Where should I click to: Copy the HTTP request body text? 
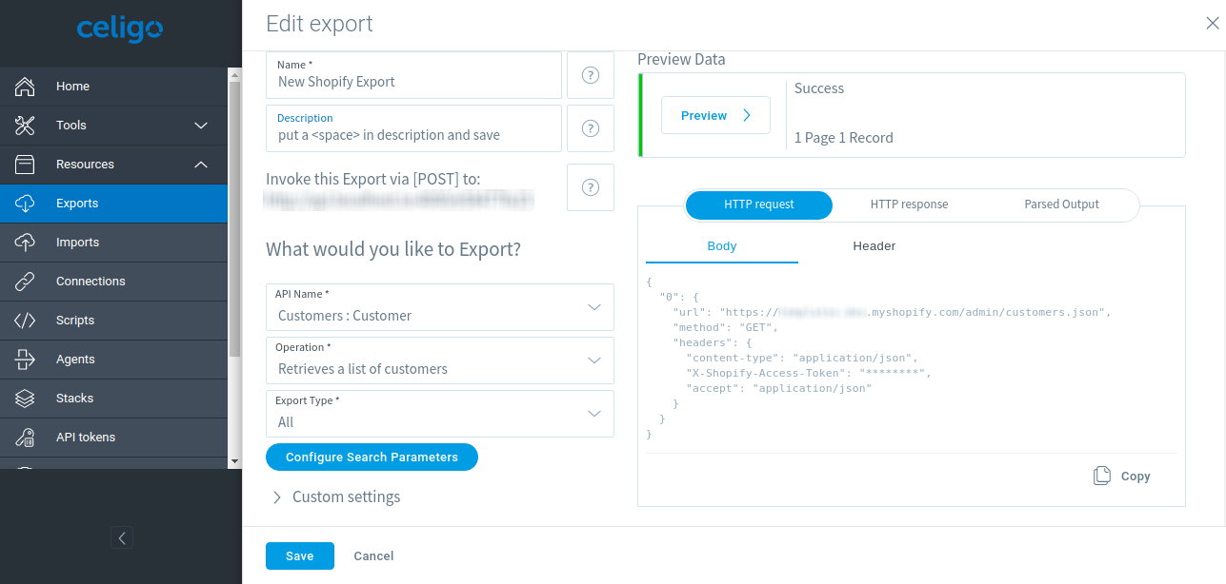point(1122,476)
